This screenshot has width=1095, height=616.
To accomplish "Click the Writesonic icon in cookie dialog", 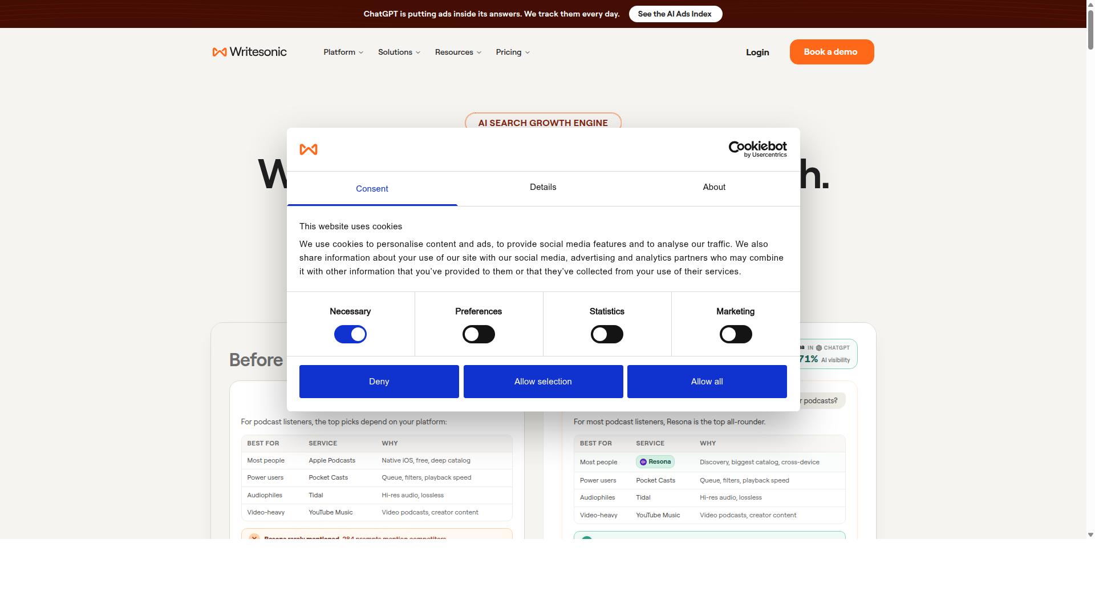I will click(x=309, y=149).
